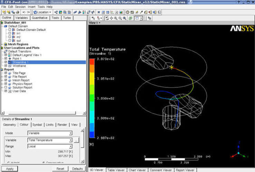Click the dark blue band of the legend

pyautogui.click(x=92, y=135)
